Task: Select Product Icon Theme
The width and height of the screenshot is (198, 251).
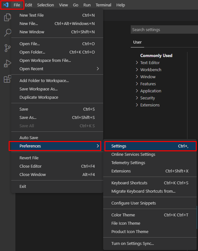Action: pos(150,231)
